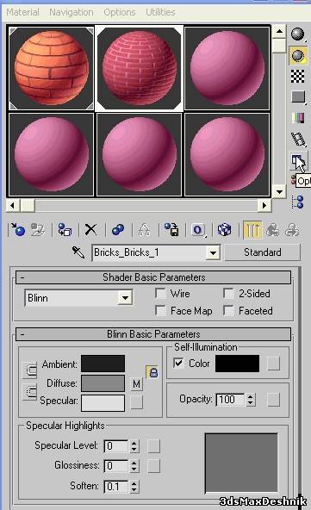Pick material from object with eyedropper

[78, 252]
